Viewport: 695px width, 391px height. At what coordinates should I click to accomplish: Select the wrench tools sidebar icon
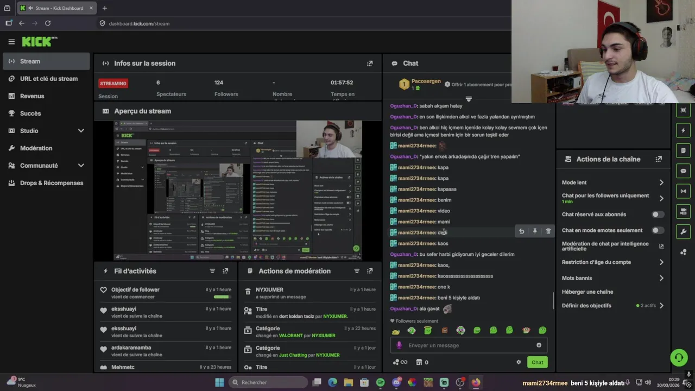tap(683, 231)
